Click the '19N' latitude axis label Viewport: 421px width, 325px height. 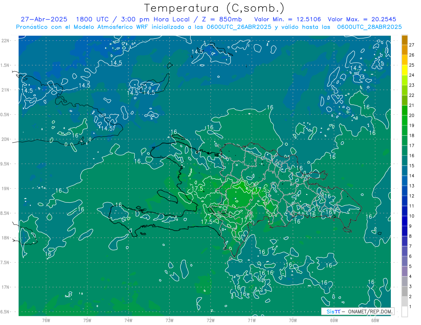click(x=5, y=189)
